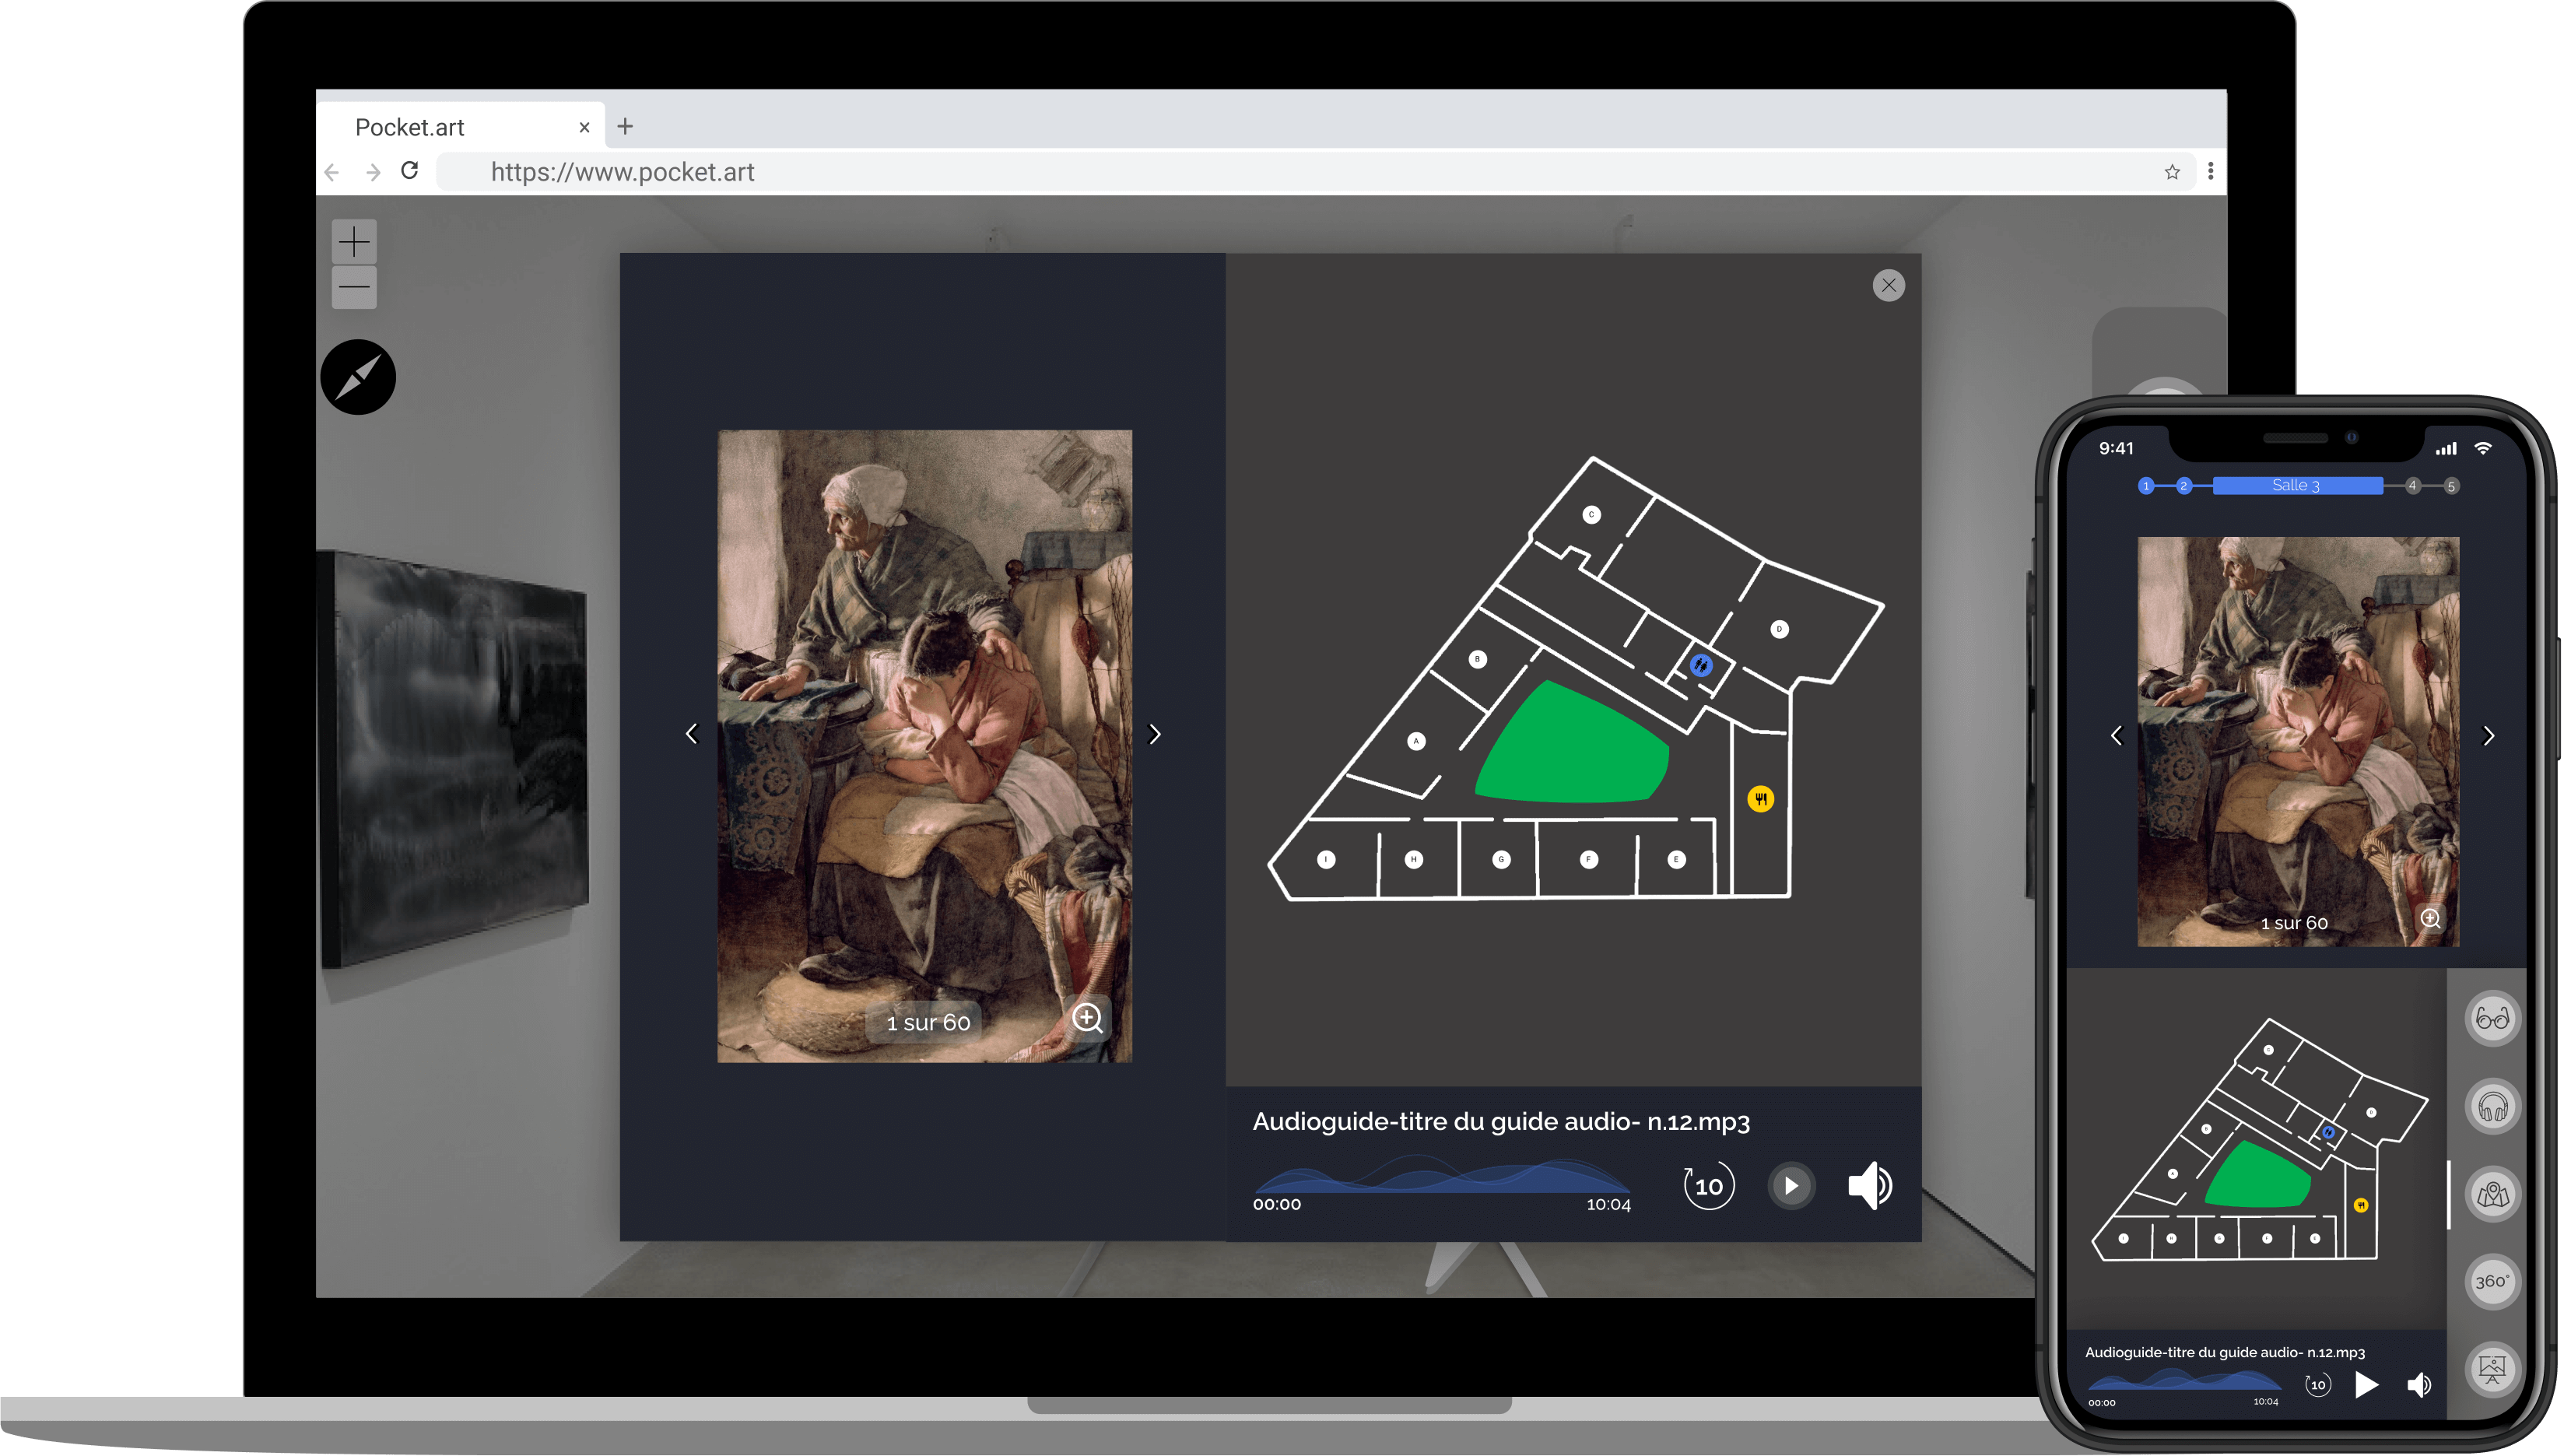The height and width of the screenshot is (1456, 2564).
Task: Click the black compass navigation icon
Action: 358,377
